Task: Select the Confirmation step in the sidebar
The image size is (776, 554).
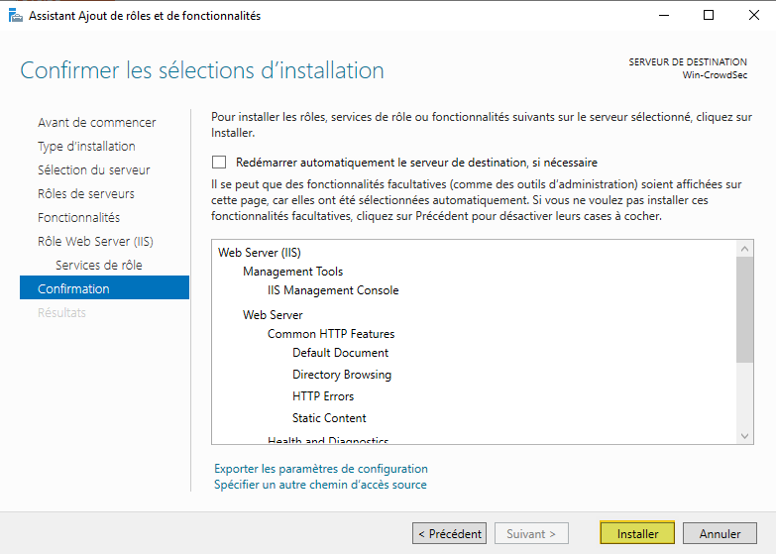Action: (73, 288)
